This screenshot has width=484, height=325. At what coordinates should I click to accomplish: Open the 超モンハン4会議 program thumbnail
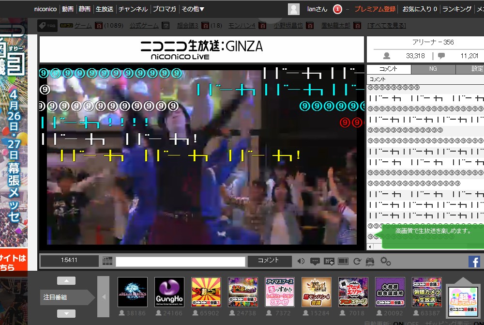coord(317,292)
